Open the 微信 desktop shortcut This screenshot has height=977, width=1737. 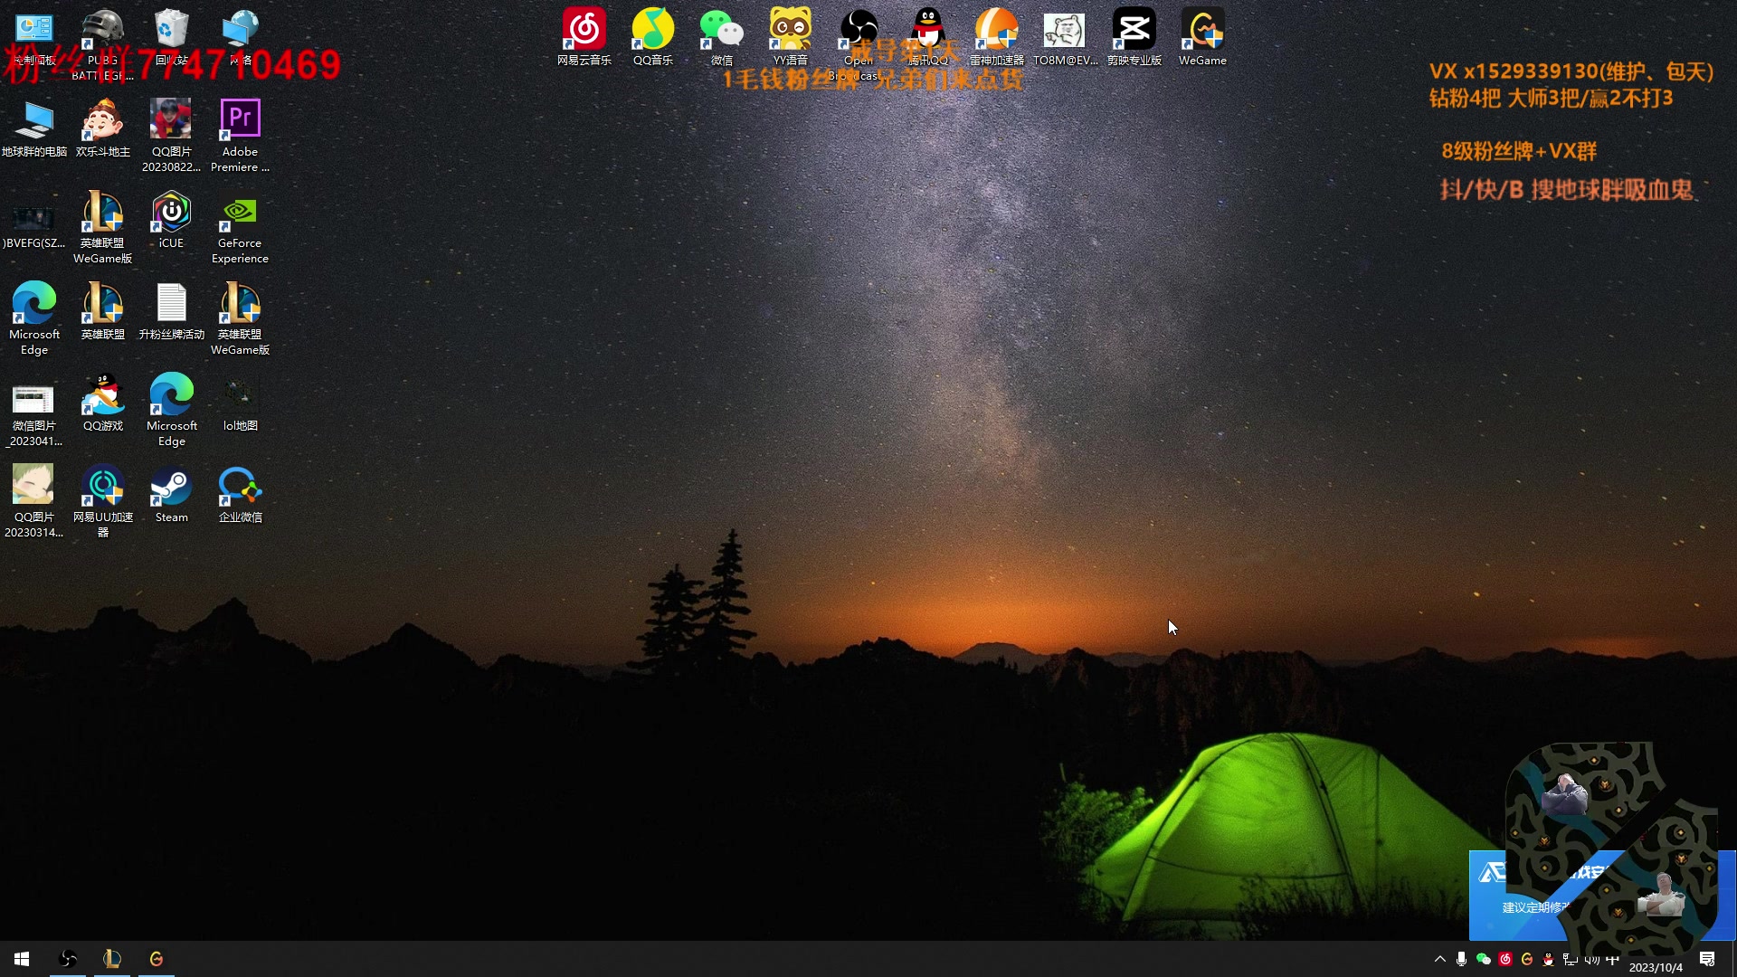pos(722,36)
